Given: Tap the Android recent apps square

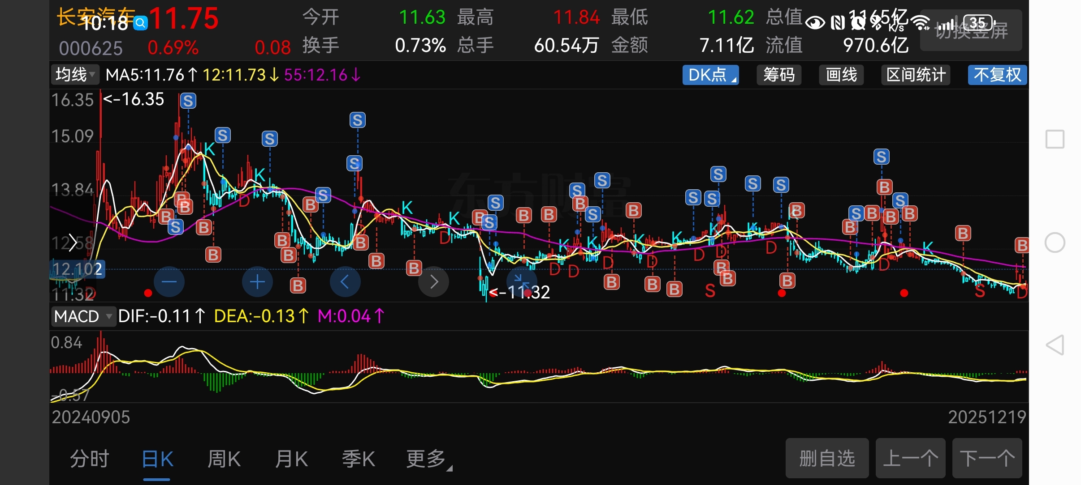Looking at the screenshot, I should (x=1055, y=139).
